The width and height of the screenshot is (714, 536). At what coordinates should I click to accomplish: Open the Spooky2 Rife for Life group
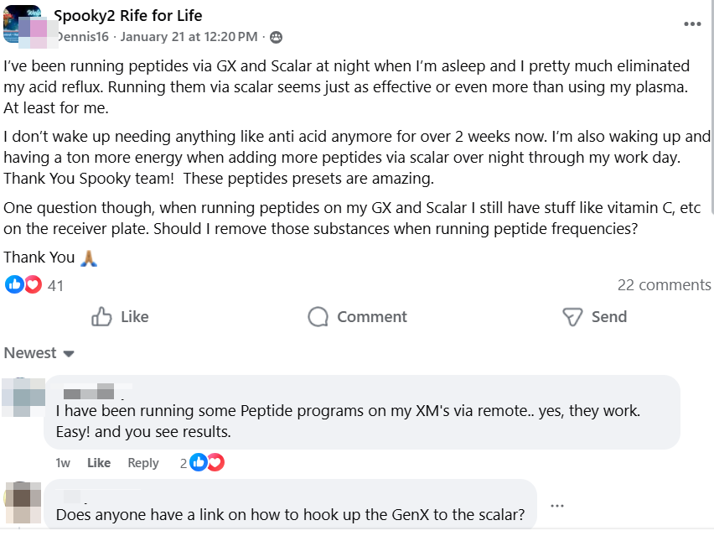point(127,15)
